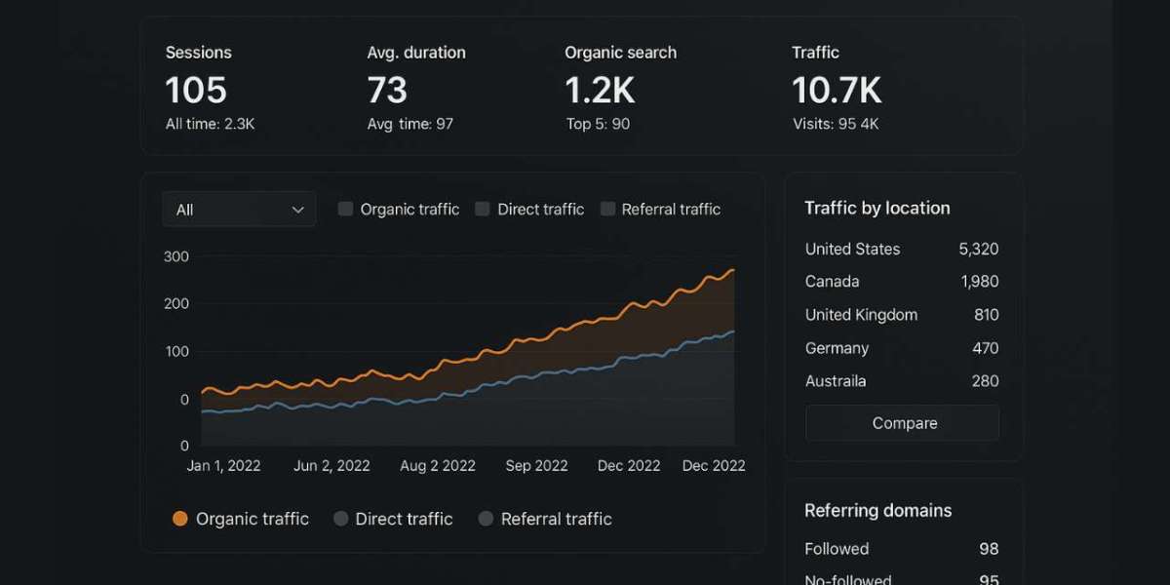Click the Jan 1, 2022 axis label
The image size is (1170, 585).
click(x=223, y=465)
